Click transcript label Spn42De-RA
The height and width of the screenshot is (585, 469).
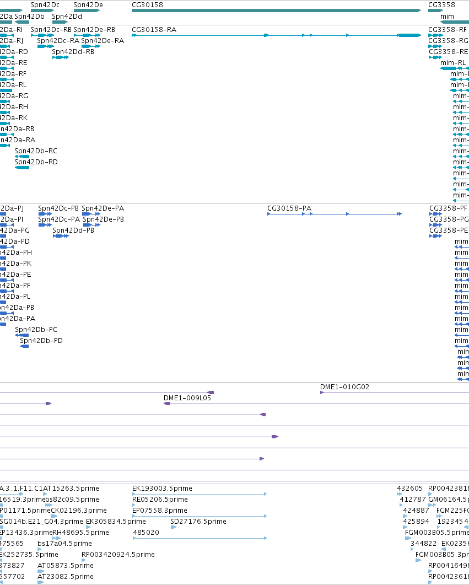[103, 41]
